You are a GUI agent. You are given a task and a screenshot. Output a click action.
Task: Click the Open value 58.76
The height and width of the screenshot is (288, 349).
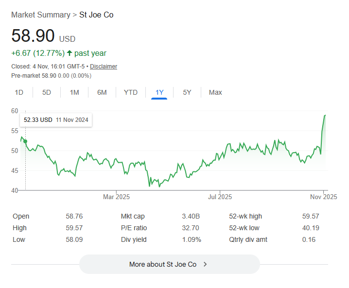74,216
